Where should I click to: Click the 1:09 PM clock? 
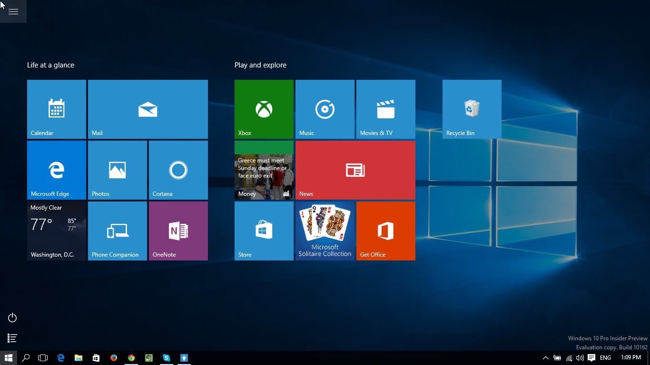[x=631, y=358]
